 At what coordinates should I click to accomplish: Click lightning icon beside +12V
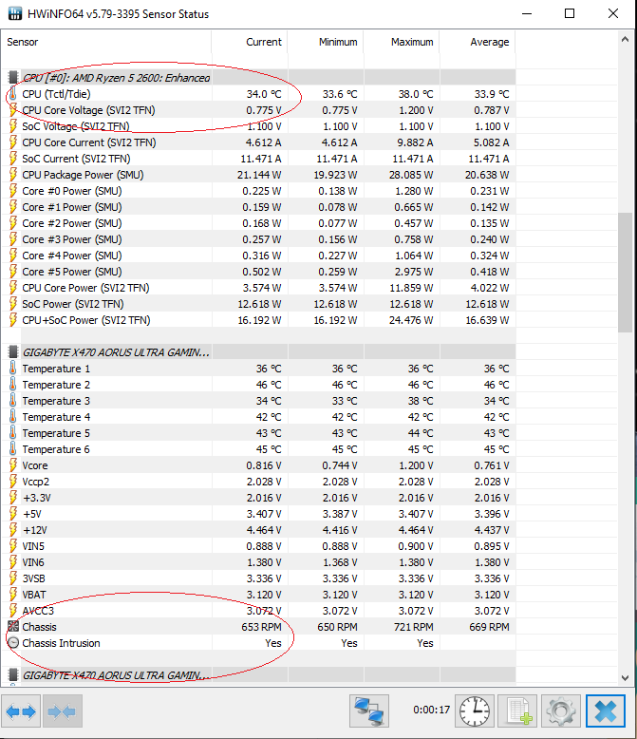[x=13, y=529]
